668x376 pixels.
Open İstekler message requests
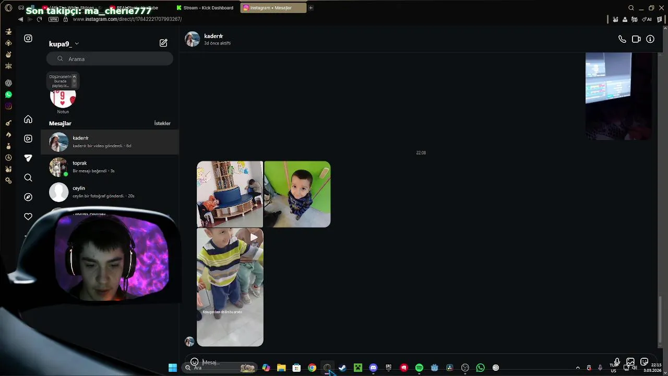[x=162, y=124]
